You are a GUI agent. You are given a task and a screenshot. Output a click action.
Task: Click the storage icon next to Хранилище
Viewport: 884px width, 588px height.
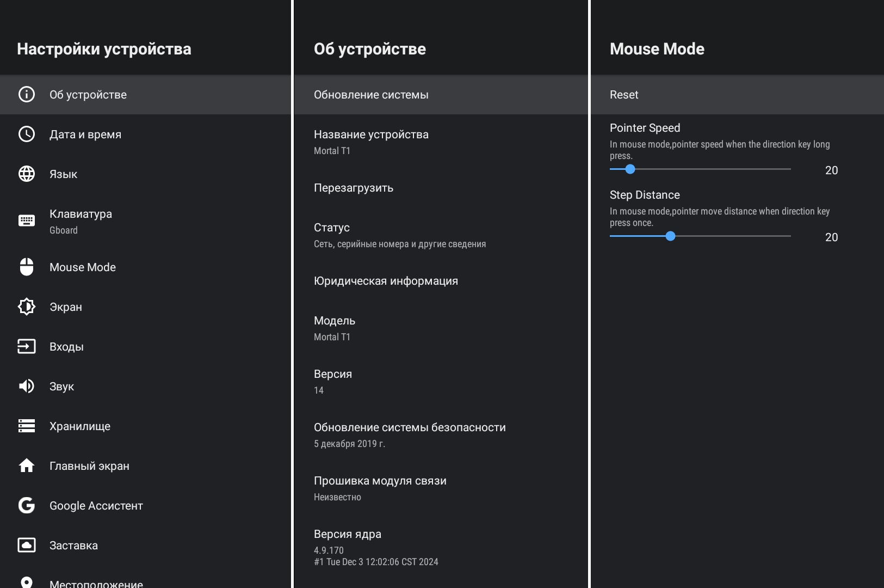click(x=26, y=426)
